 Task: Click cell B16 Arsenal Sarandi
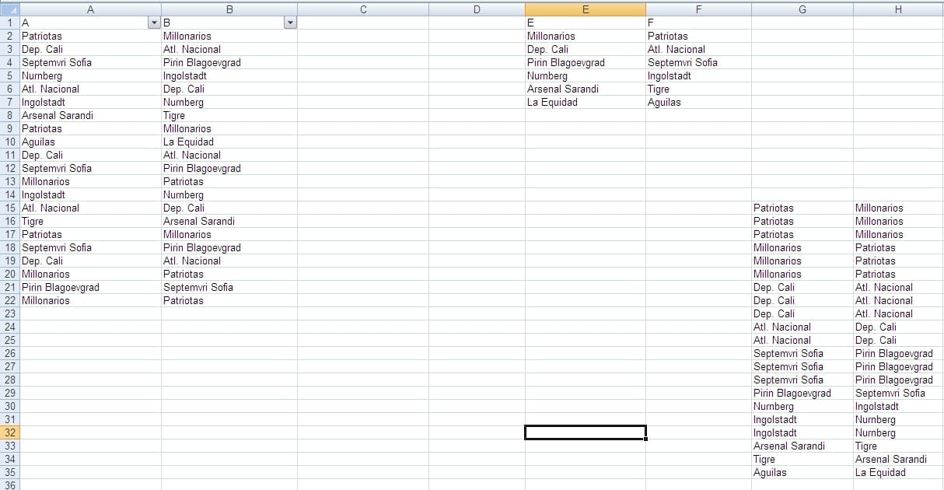click(x=229, y=221)
